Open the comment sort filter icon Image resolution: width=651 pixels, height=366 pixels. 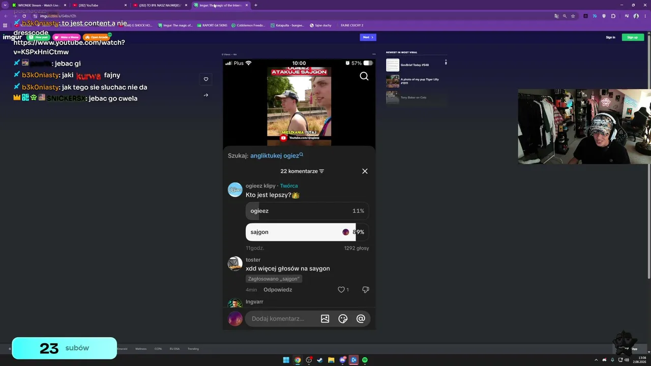point(321,171)
